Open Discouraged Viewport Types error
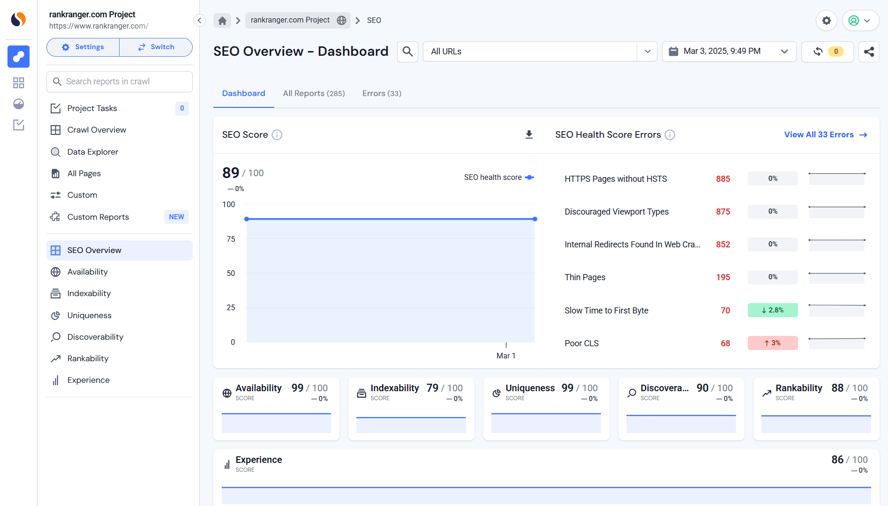This screenshot has height=506, width=888. click(617, 212)
